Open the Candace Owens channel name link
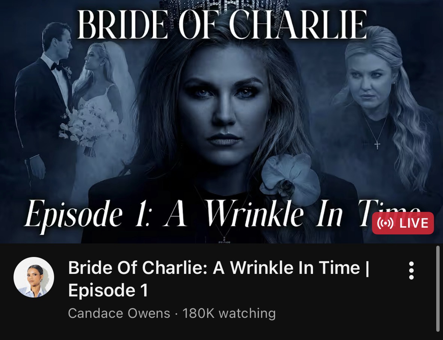This screenshot has height=340, width=443. 119,313
